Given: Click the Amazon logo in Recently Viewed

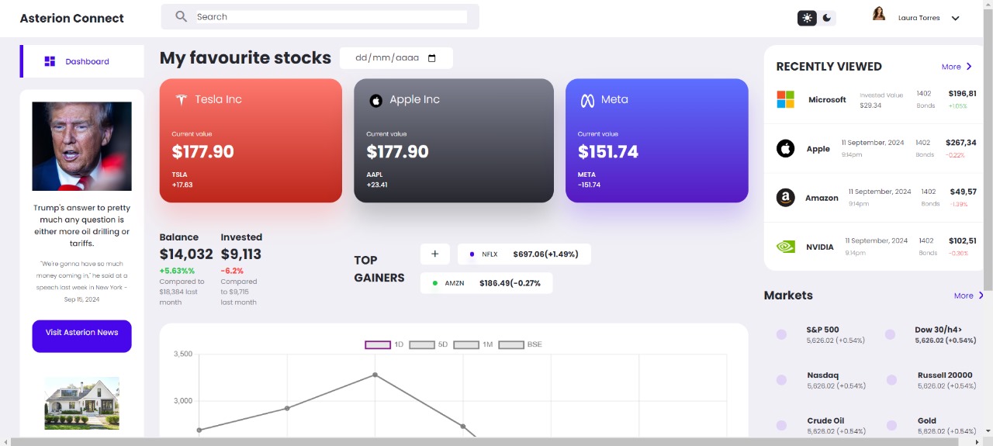Looking at the screenshot, I should pyautogui.click(x=786, y=197).
